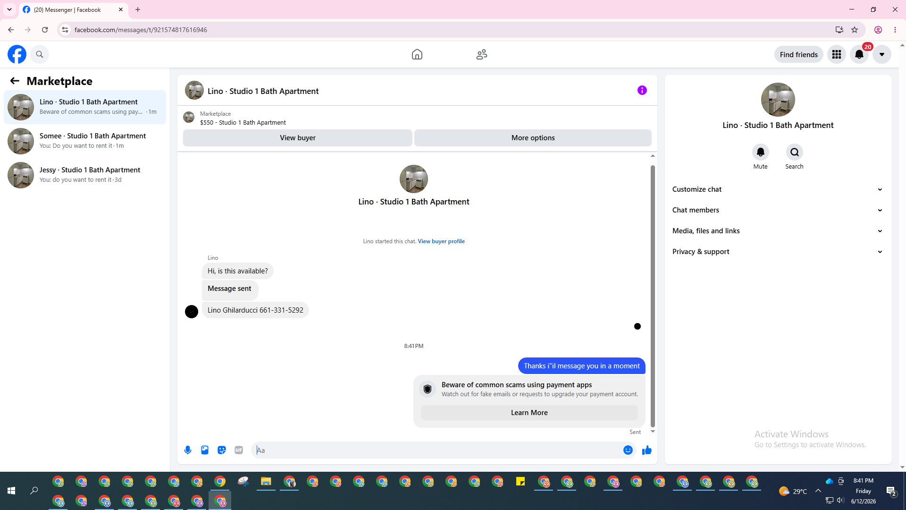Open the Windows Start menu

tap(11, 491)
